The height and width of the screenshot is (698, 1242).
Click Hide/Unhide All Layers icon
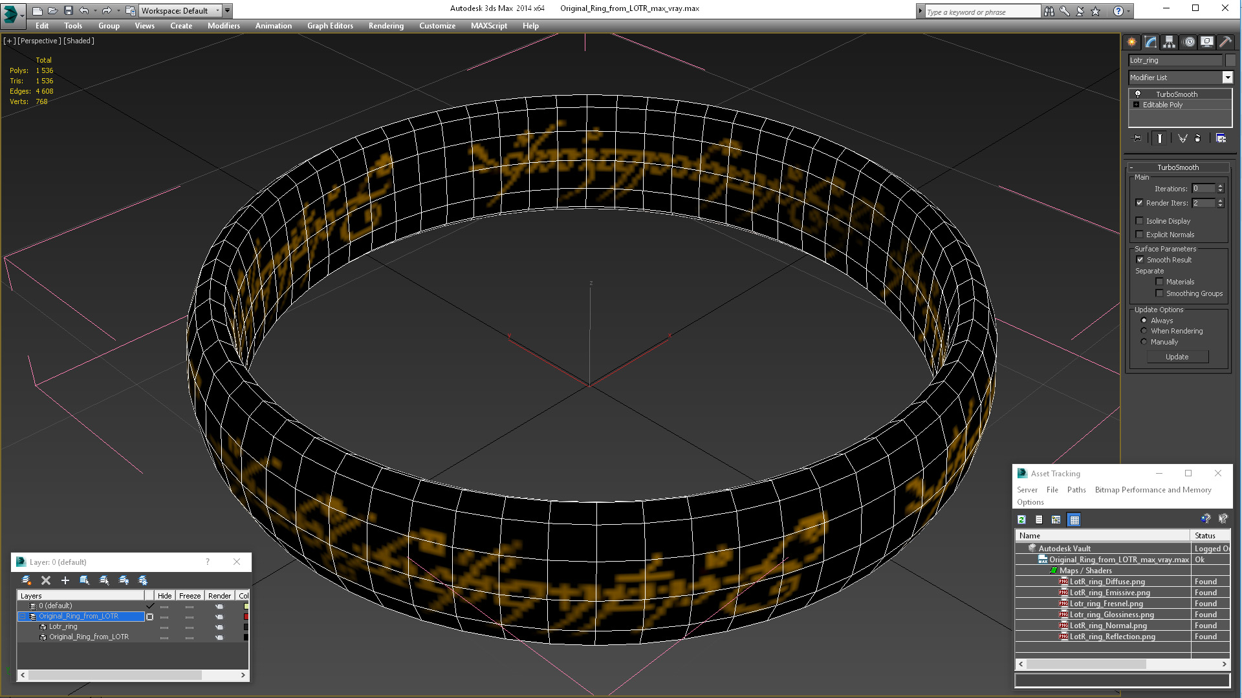[124, 580]
